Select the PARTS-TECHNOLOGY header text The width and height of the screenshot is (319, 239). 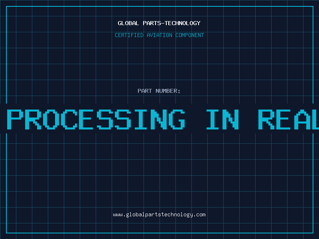[x=171, y=23]
